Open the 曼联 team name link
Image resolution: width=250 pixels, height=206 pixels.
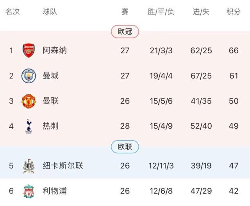pos(51,101)
